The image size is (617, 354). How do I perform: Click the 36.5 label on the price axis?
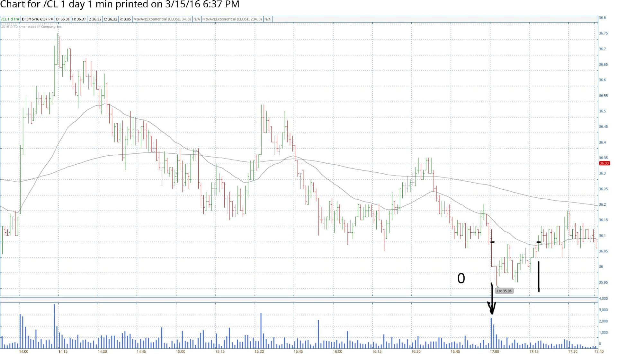602,111
